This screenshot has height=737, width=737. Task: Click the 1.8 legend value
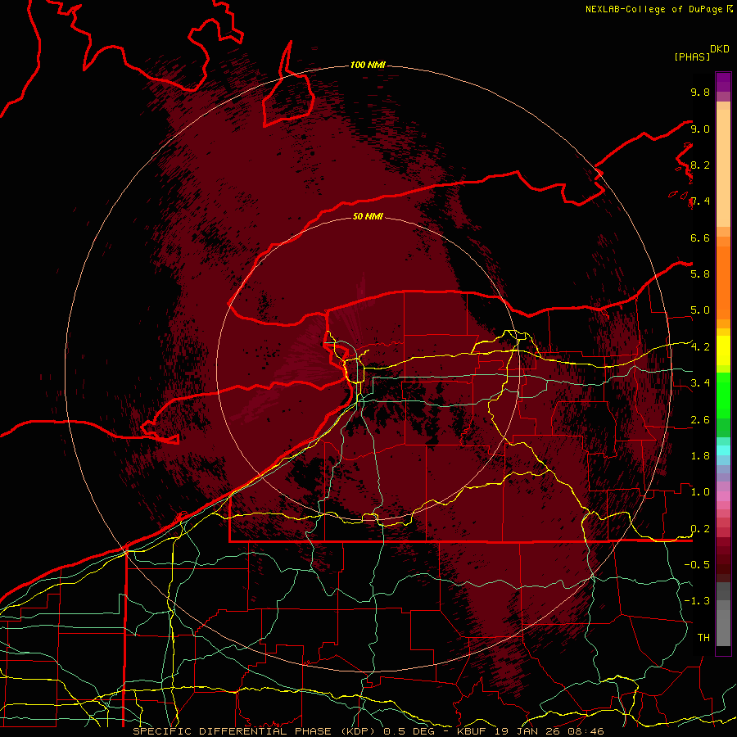click(x=700, y=456)
